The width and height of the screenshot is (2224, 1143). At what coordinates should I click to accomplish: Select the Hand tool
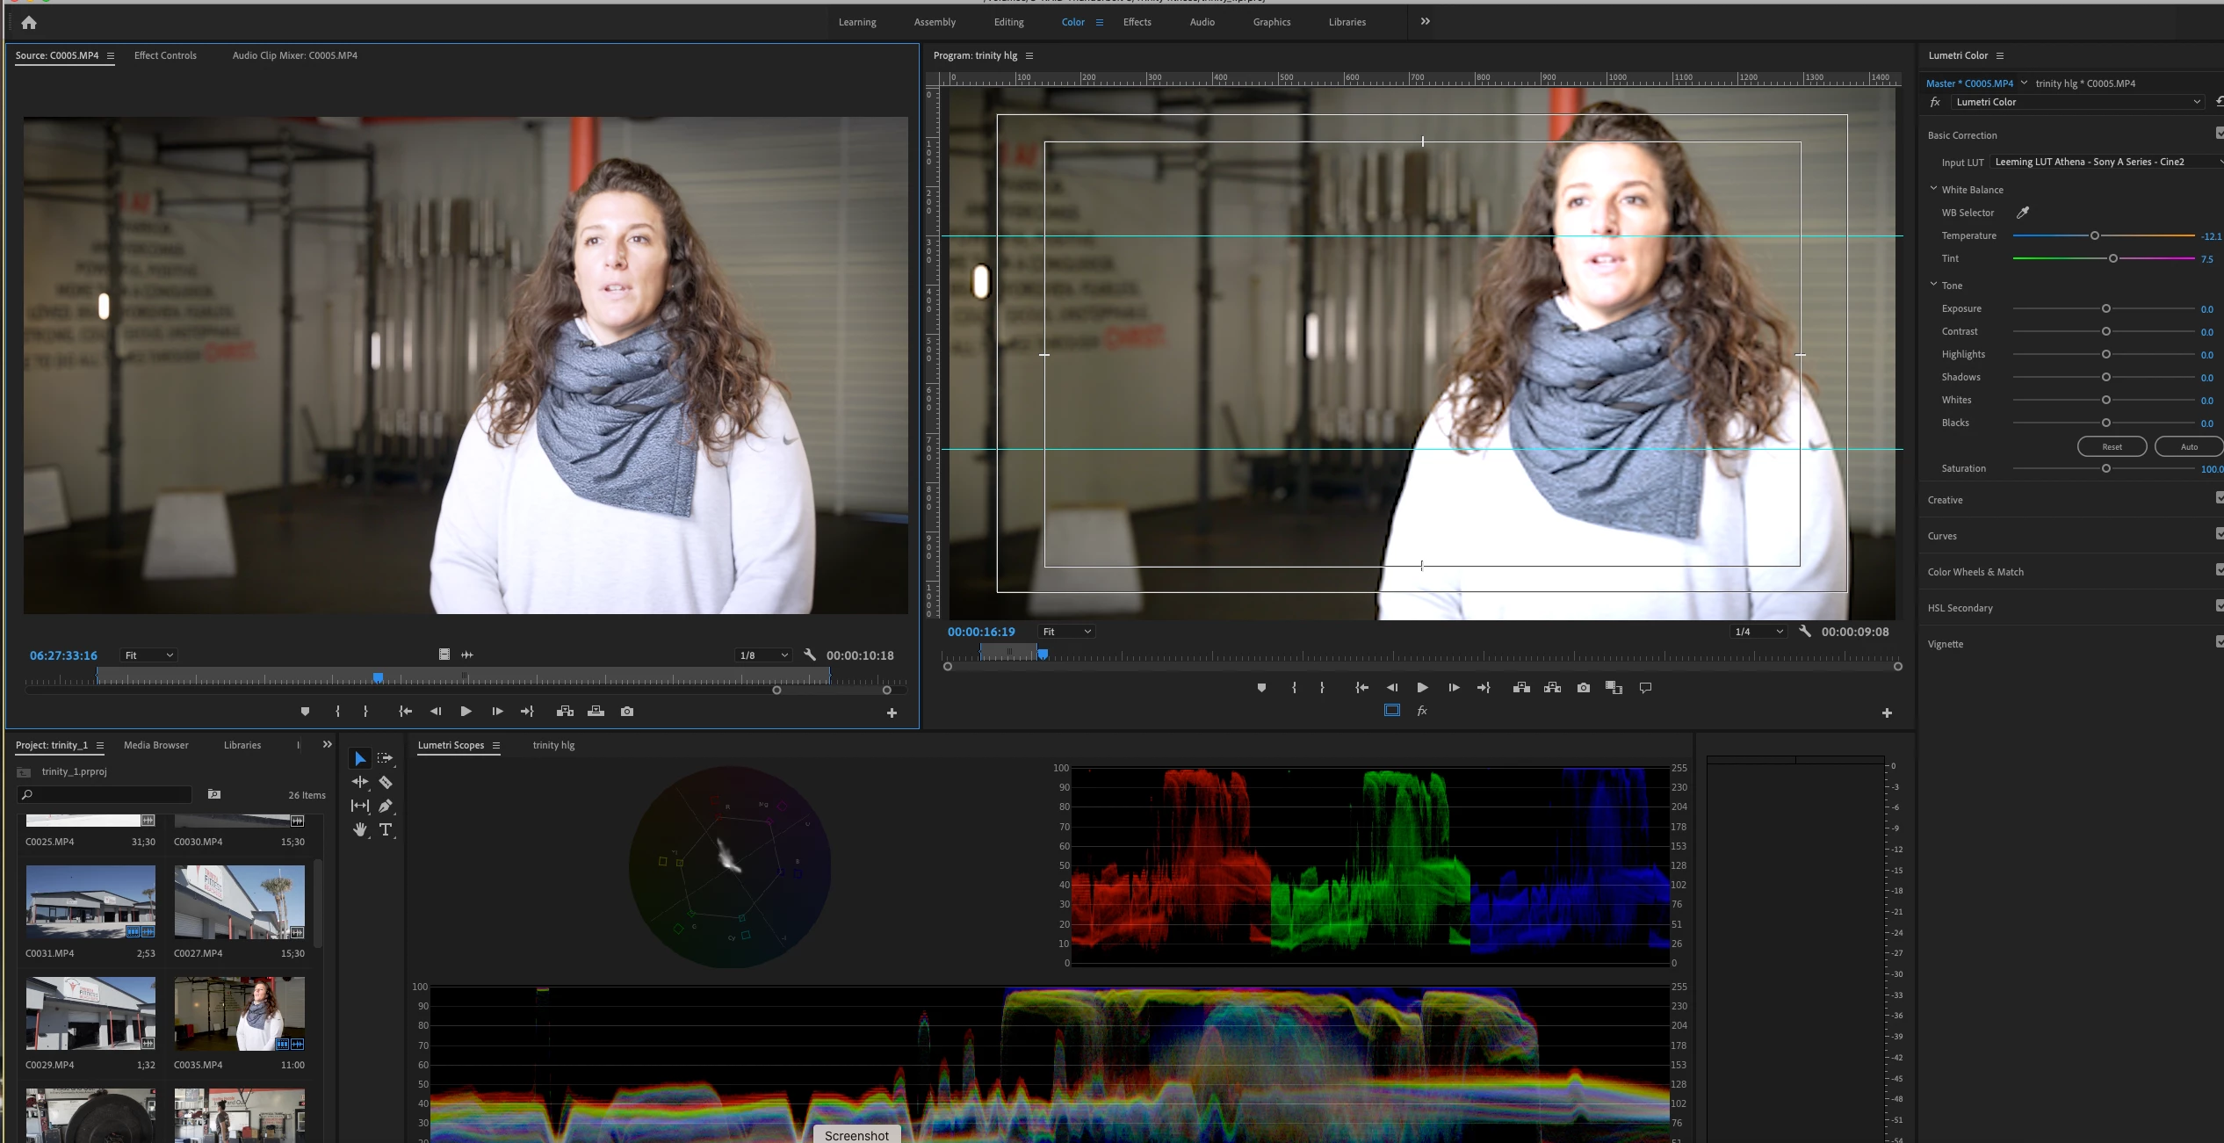tap(359, 829)
